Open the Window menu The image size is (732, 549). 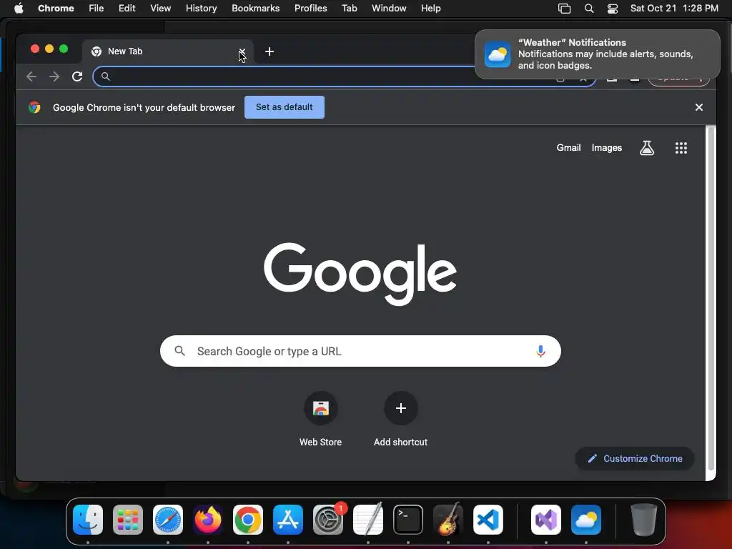[389, 9]
